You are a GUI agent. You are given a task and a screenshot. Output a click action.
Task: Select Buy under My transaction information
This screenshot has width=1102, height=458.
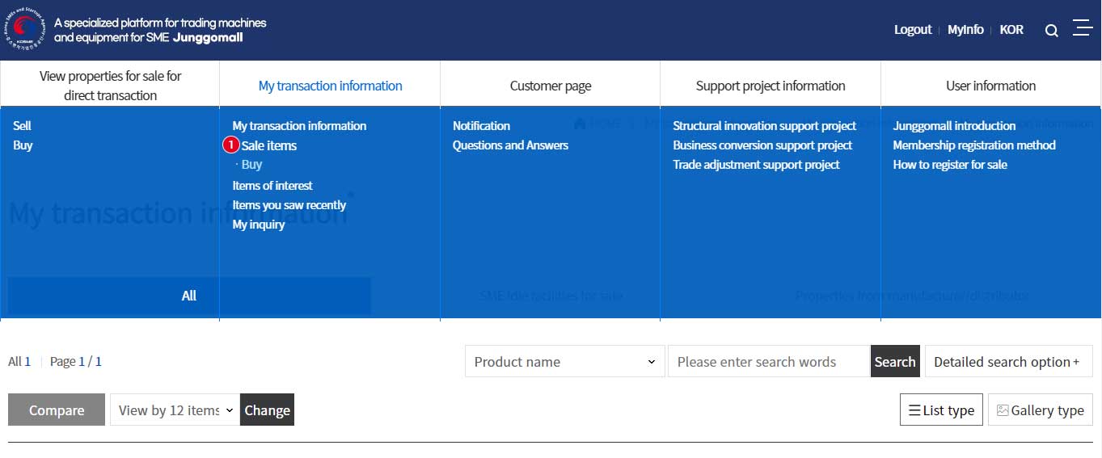point(251,165)
